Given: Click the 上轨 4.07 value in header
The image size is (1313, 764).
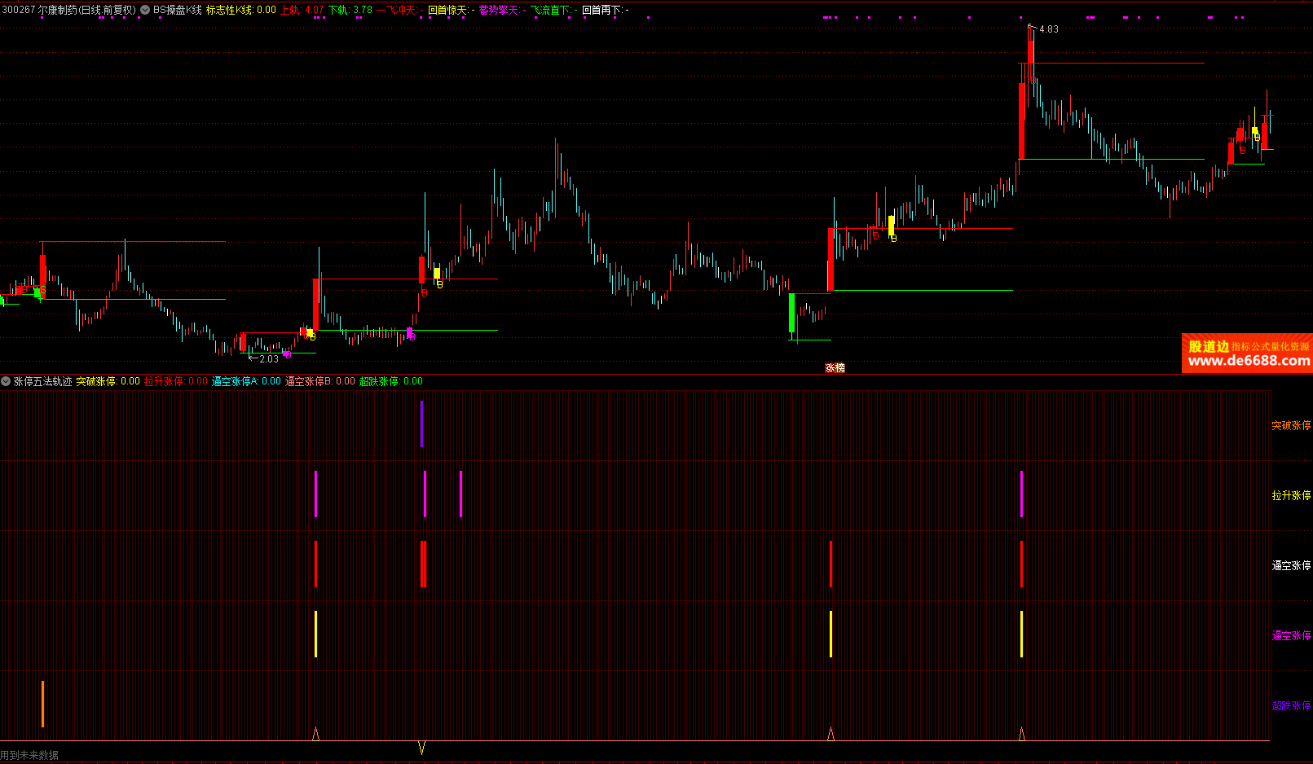Looking at the screenshot, I should point(302,11).
